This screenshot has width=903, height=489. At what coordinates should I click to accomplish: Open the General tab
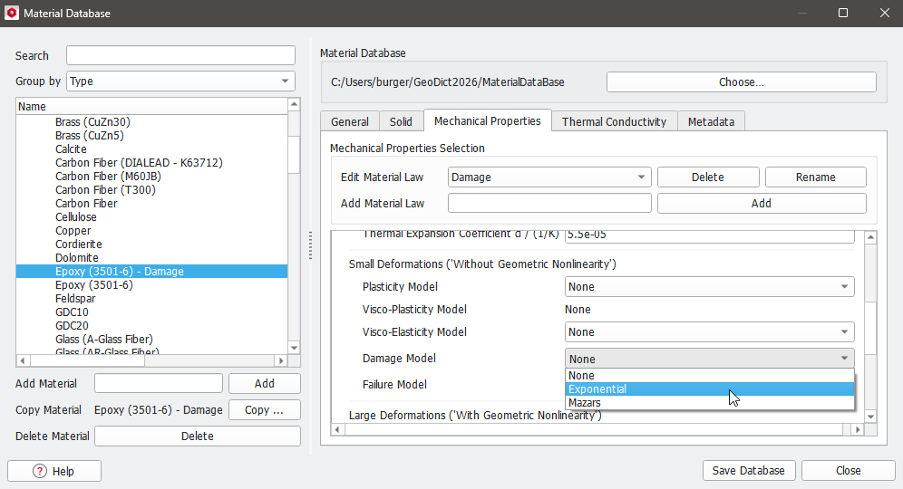pyautogui.click(x=349, y=121)
